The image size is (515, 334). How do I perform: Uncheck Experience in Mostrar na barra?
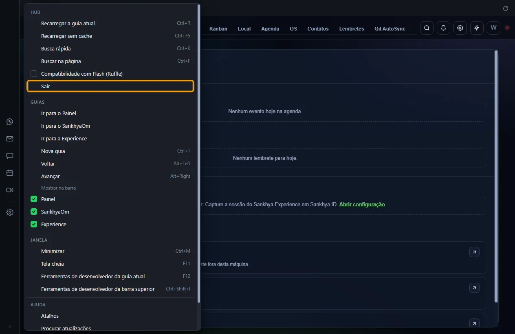click(34, 224)
